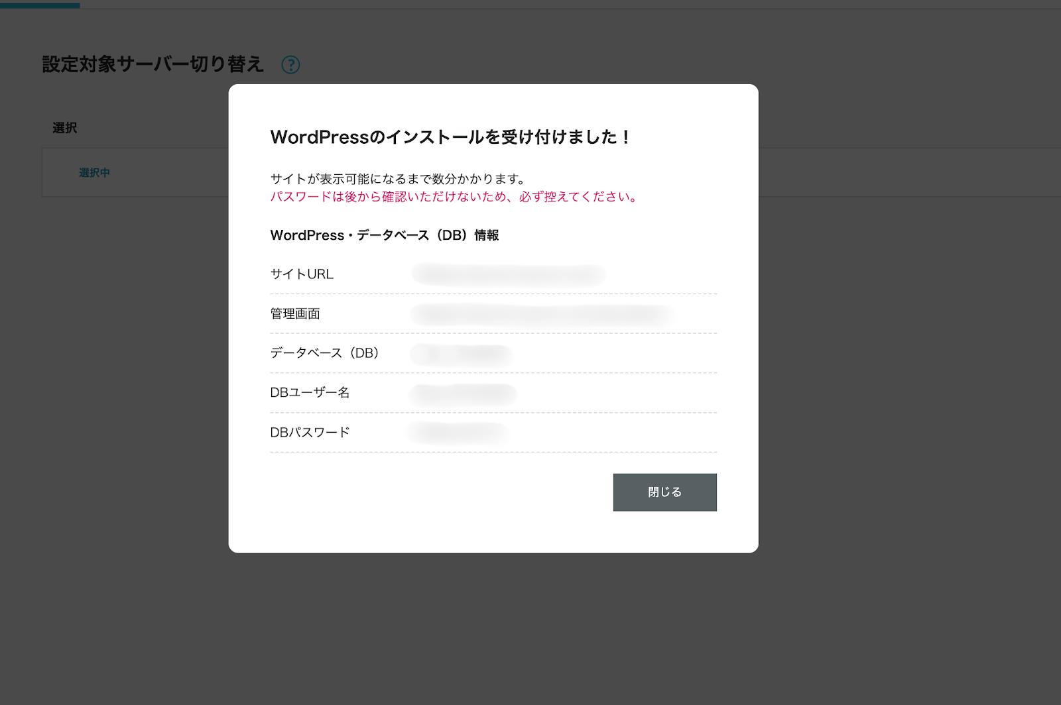Image resolution: width=1061 pixels, height=705 pixels.
Task: Click the WordPress・データベース（DB）情報 heading
Action: coord(385,235)
